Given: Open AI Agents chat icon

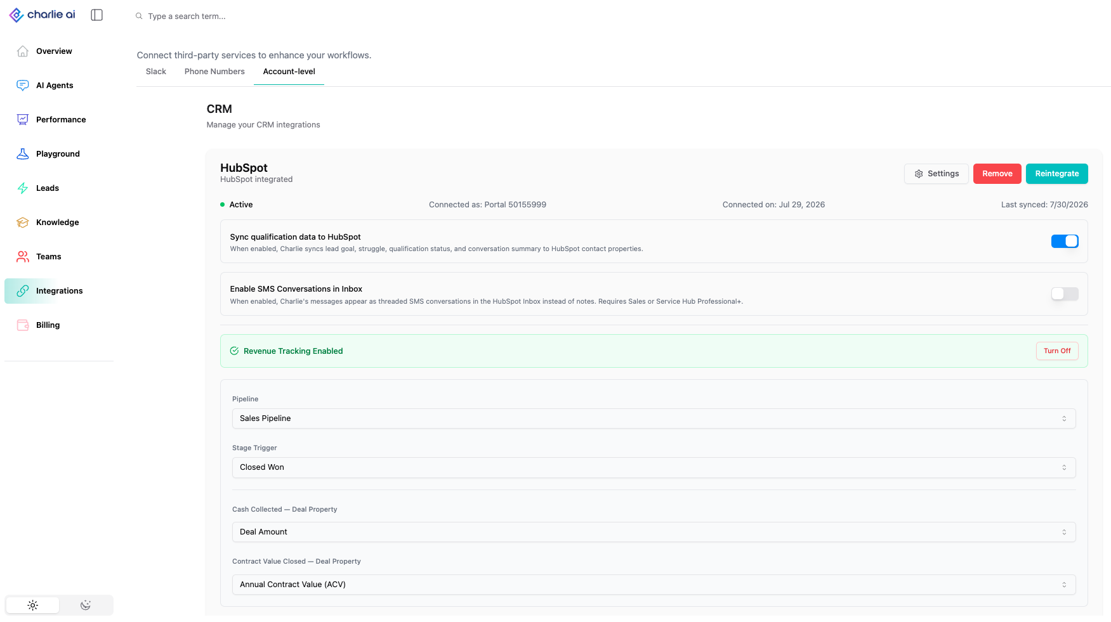Looking at the screenshot, I should click(x=23, y=86).
